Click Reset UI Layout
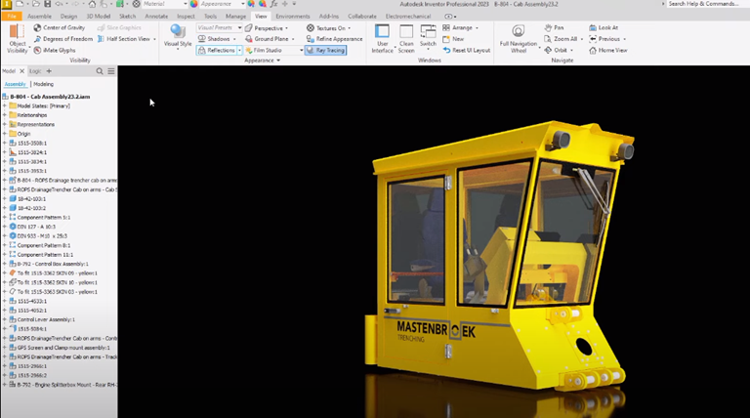This screenshot has height=418, width=750. [x=467, y=50]
